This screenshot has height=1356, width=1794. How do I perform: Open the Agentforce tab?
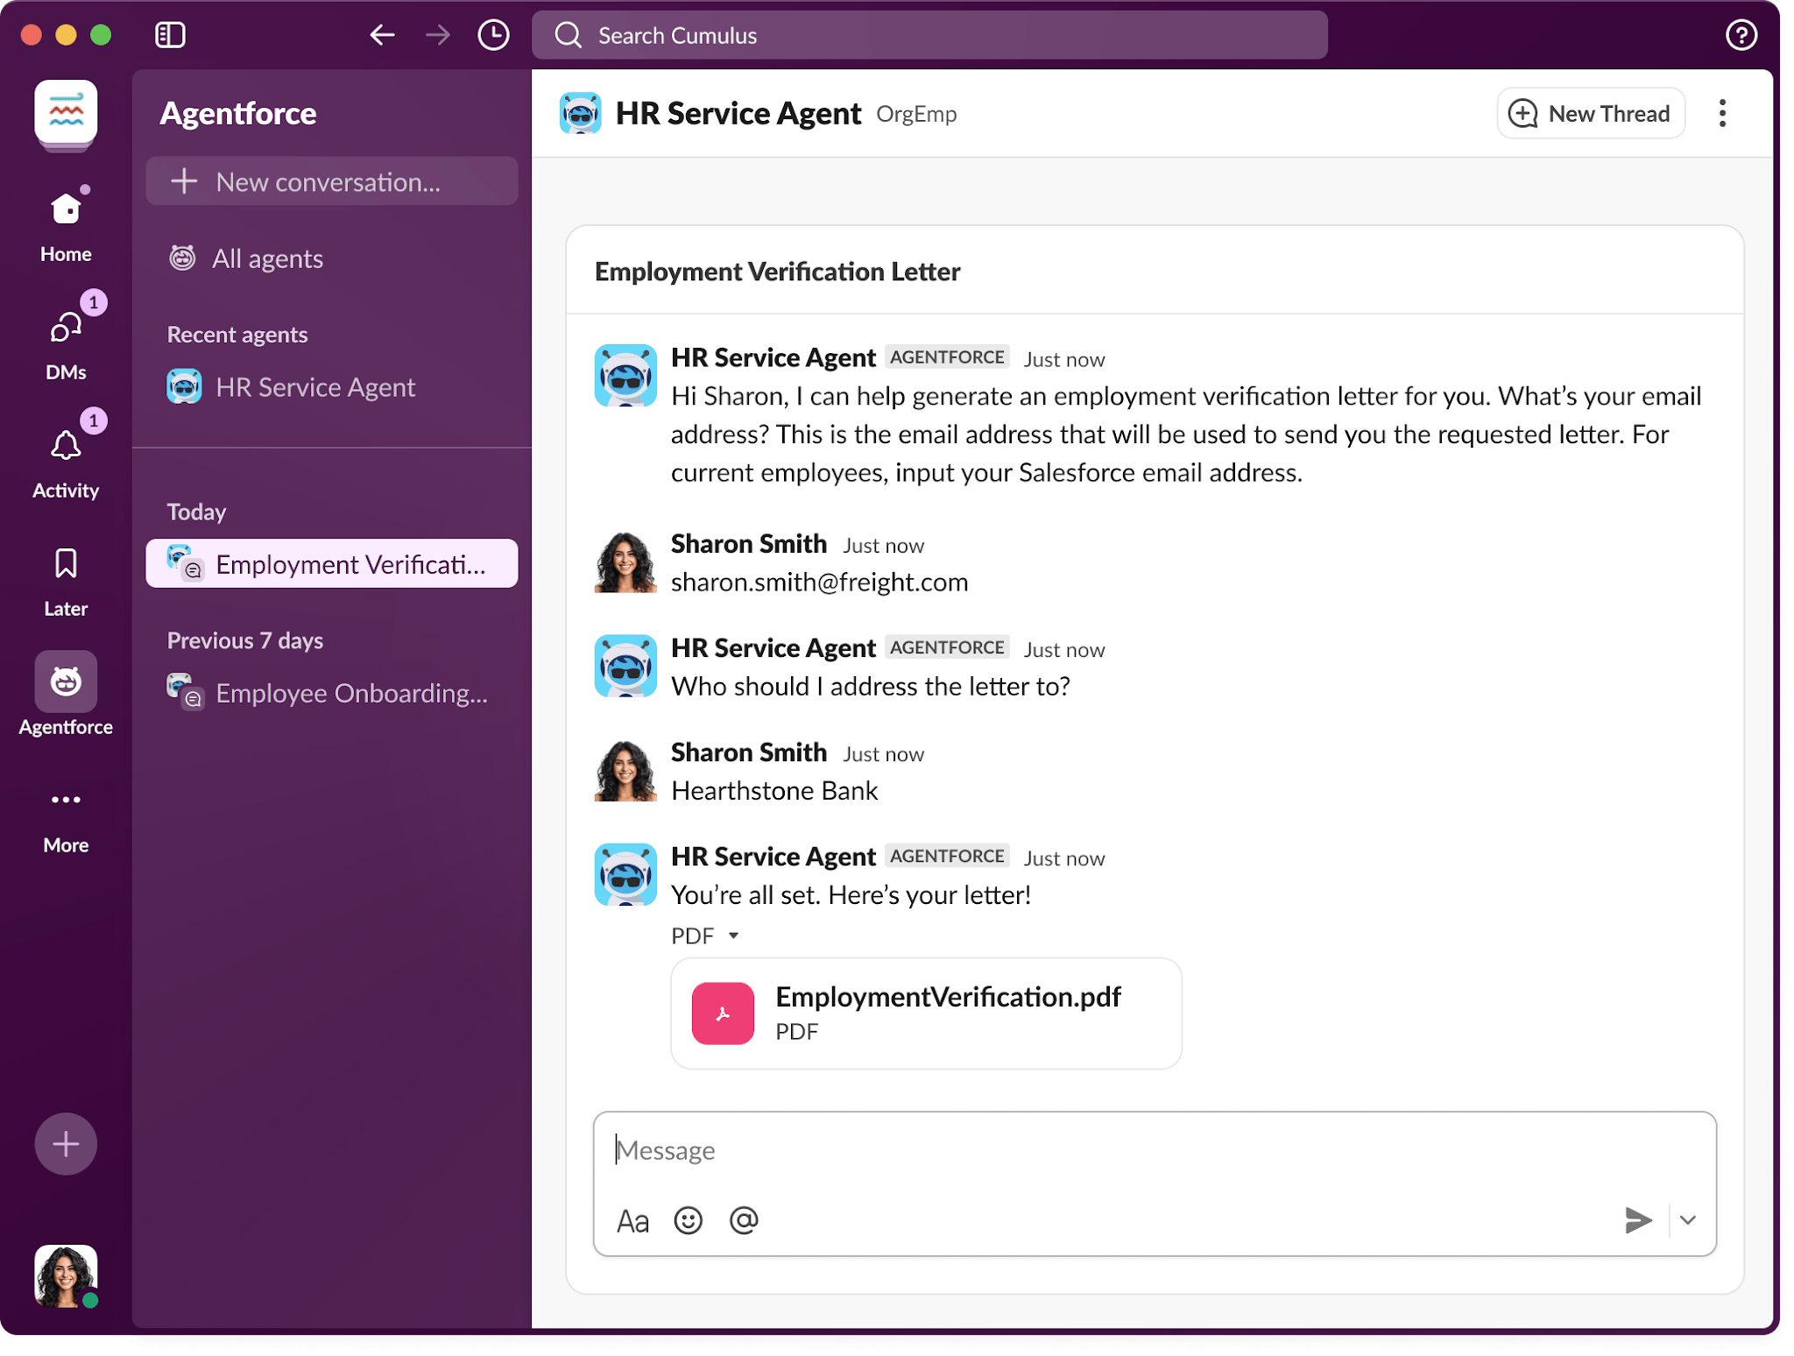(66, 695)
